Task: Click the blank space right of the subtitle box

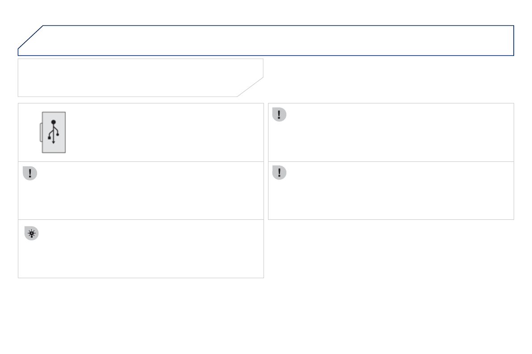Action: click(389, 78)
